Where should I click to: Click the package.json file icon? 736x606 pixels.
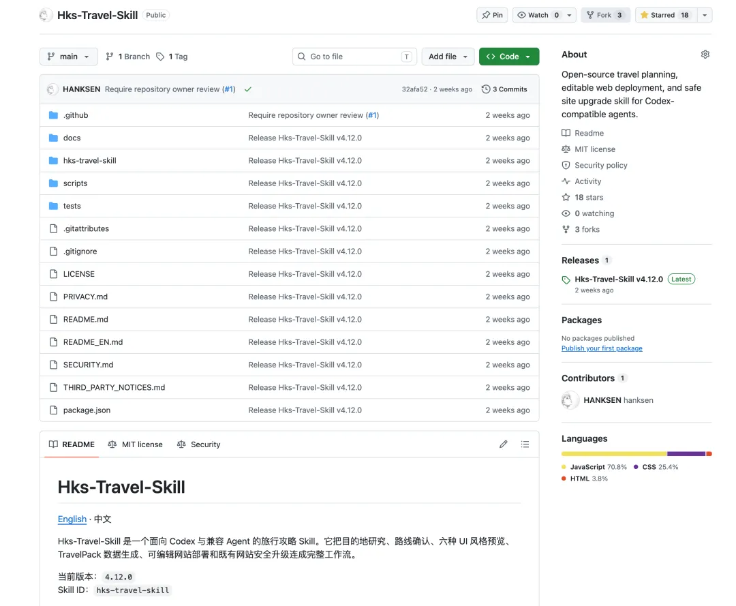point(54,410)
